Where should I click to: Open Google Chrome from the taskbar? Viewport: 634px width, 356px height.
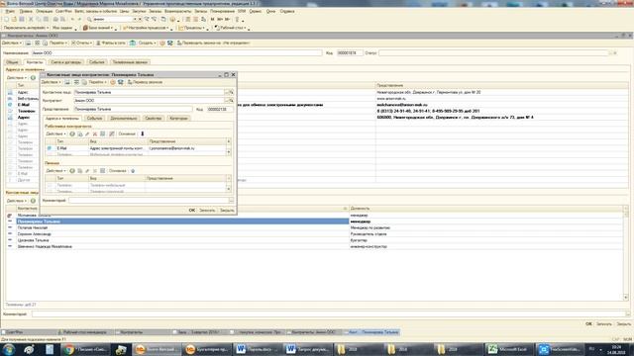85,349
